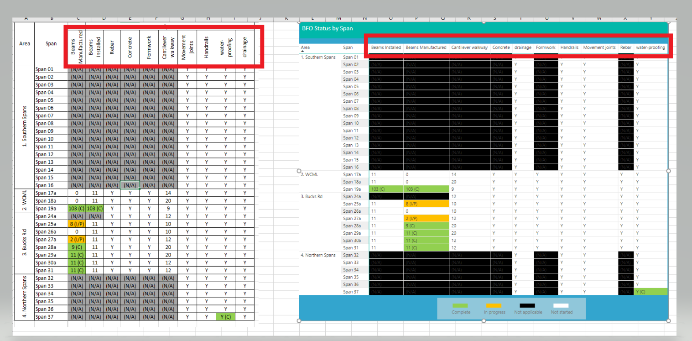
Task: Select "2. WCML" area in BFO Status table
Action: pos(310,174)
